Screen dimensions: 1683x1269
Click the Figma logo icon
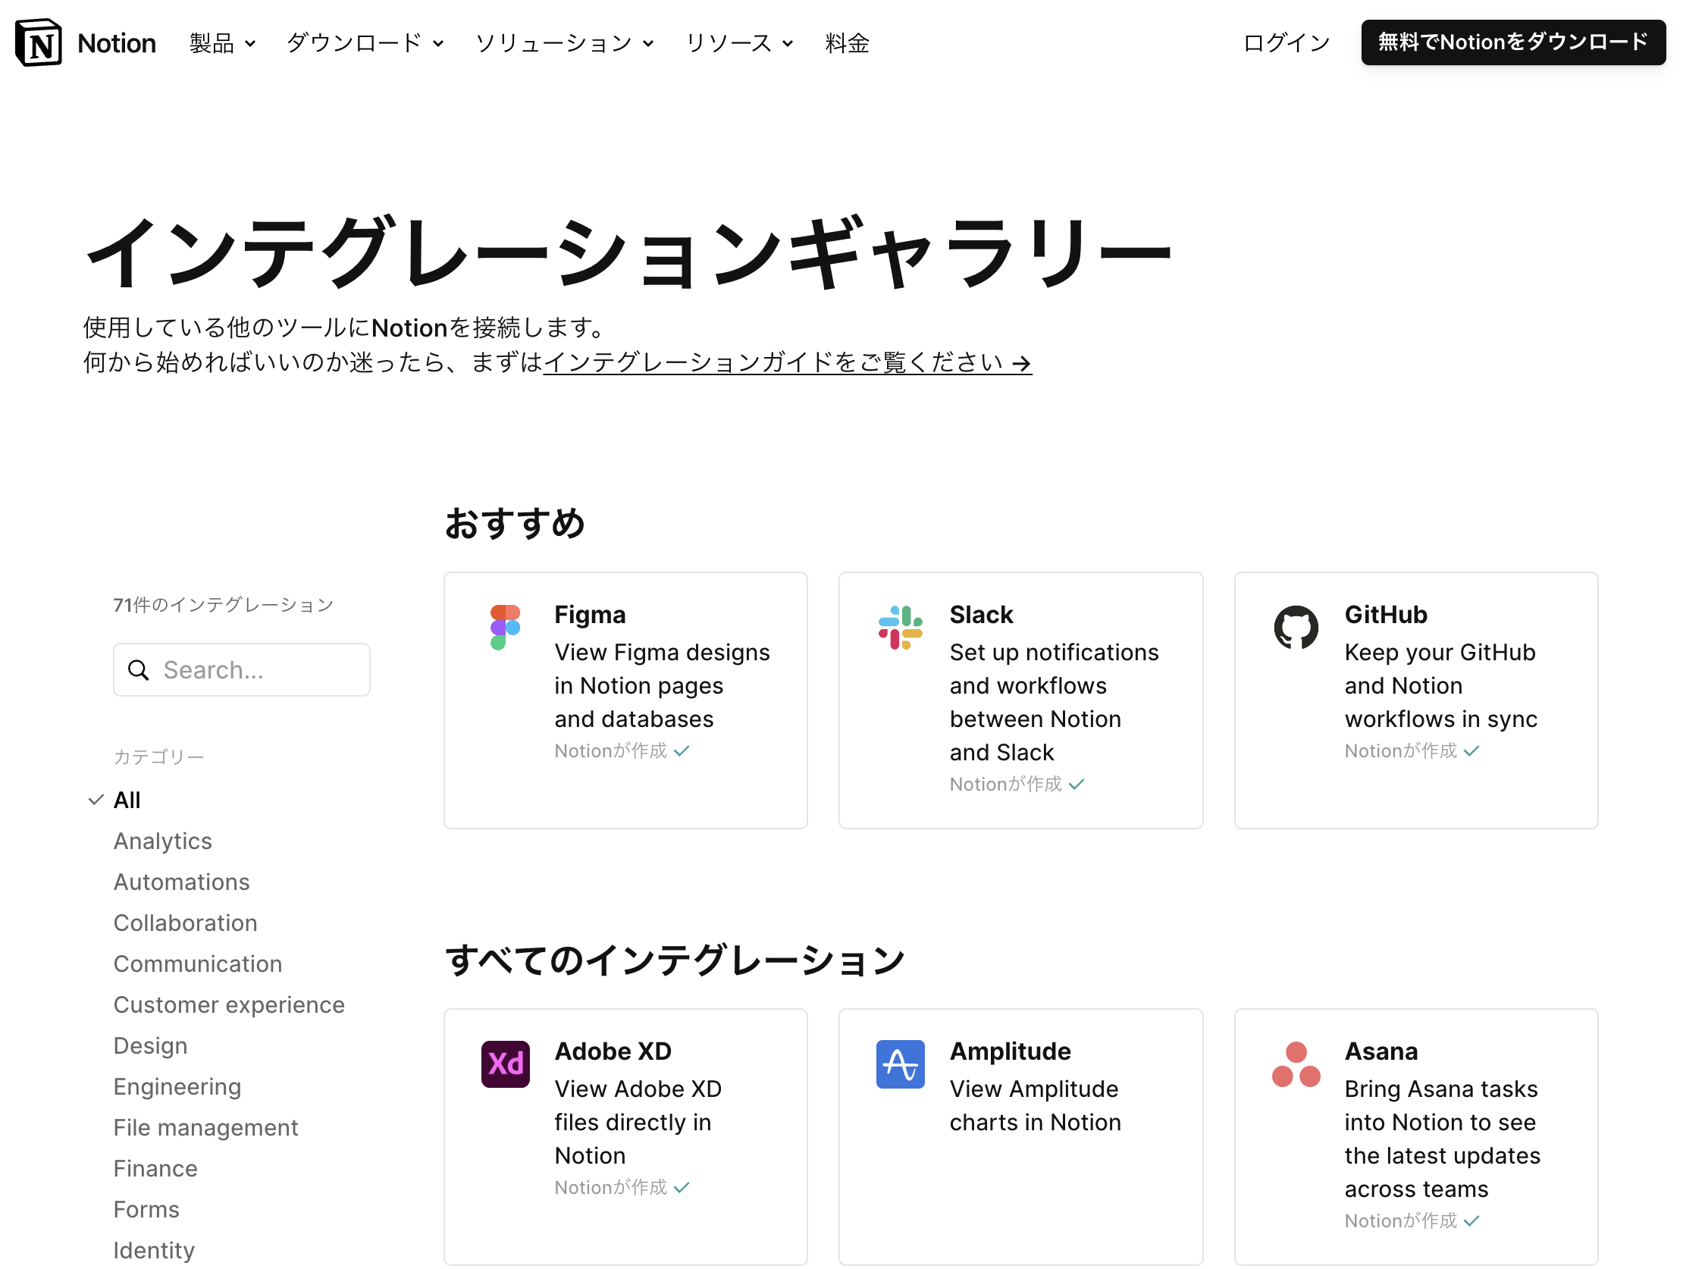coord(505,628)
